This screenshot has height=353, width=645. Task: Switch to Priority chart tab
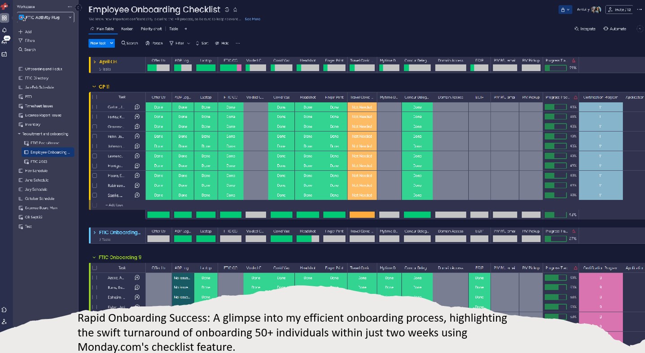click(151, 29)
